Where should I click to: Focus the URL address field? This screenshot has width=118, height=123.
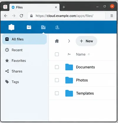(67, 16)
